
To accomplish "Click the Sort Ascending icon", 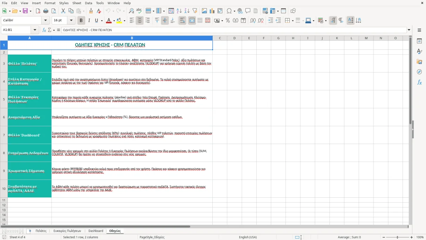I will [179, 11].
